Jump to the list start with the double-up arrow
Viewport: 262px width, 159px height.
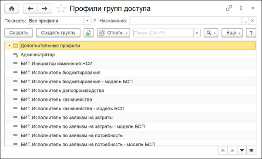click(223, 150)
